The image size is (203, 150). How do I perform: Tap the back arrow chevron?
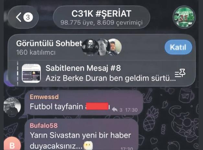pyautogui.click(x=19, y=17)
